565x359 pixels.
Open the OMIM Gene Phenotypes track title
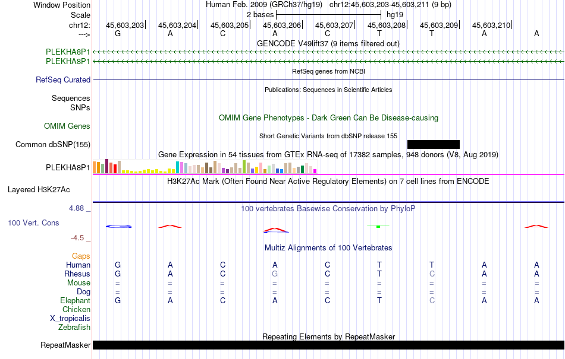coord(328,118)
